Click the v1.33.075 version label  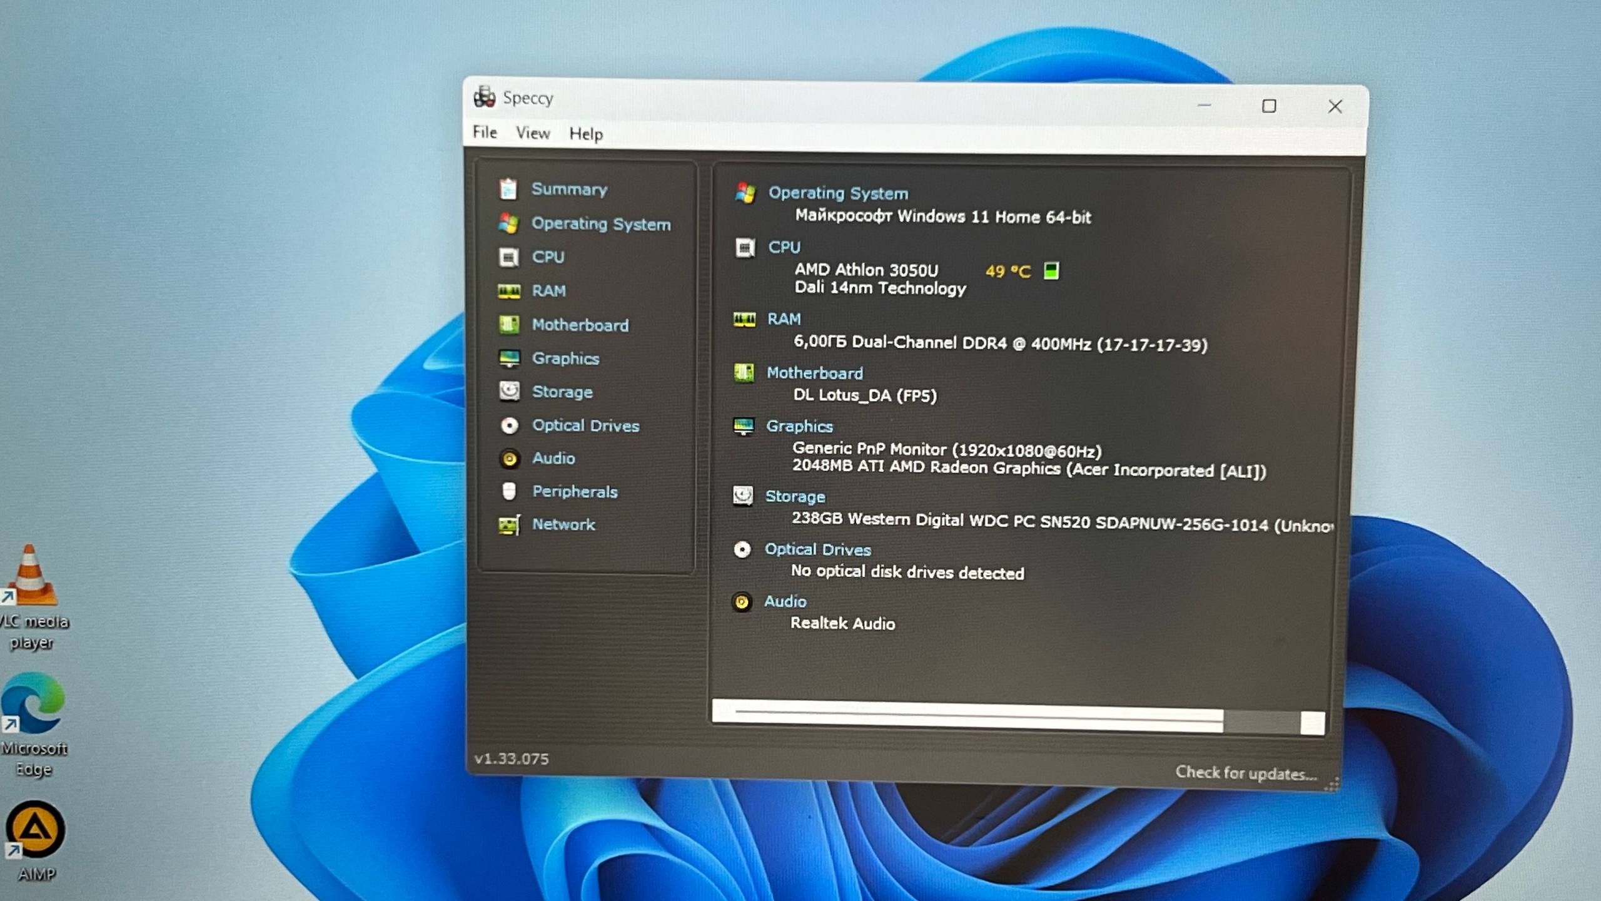(x=511, y=759)
